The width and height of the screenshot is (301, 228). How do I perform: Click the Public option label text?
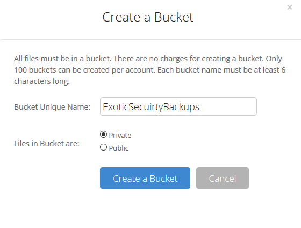pos(118,148)
